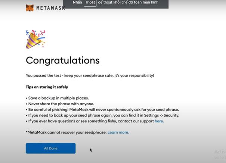
Task: Follow the 'Learn more.' link
Action: 118,132
